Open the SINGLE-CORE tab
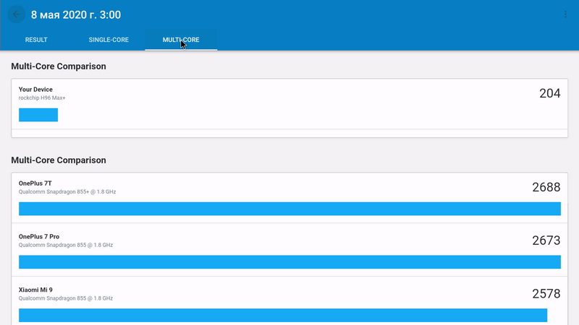The height and width of the screenshot is (325, 579). click(109, 40)
